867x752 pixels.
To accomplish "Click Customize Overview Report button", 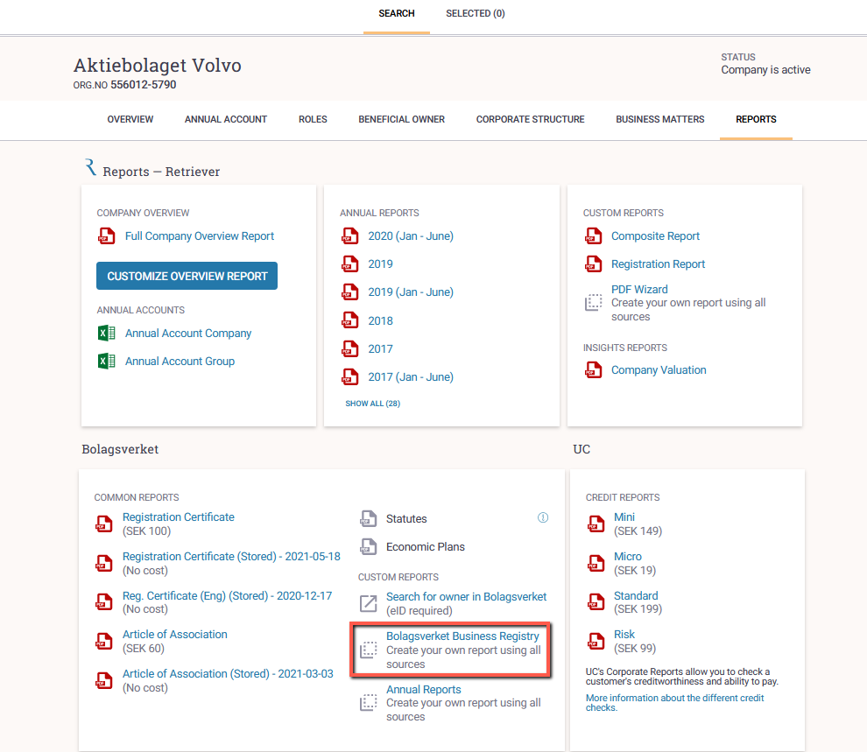I will pyautogui.click(x=187, y=276).
